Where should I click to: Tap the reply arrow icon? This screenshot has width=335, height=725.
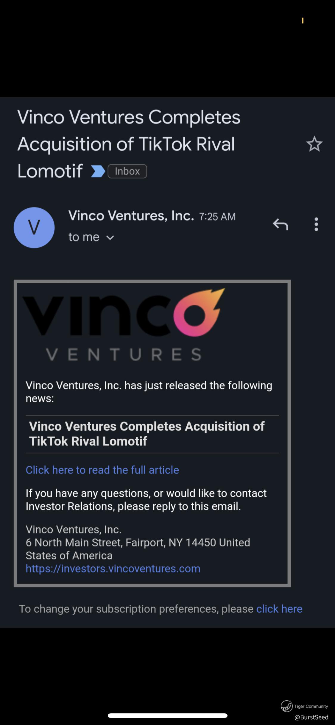tap(281, 224)
